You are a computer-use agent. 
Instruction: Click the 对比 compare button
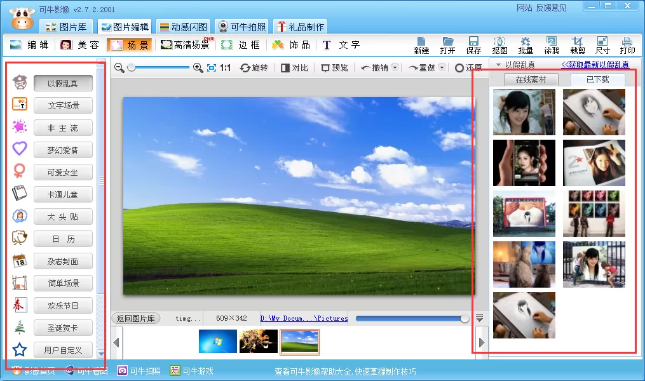click(x=294, y=68)
